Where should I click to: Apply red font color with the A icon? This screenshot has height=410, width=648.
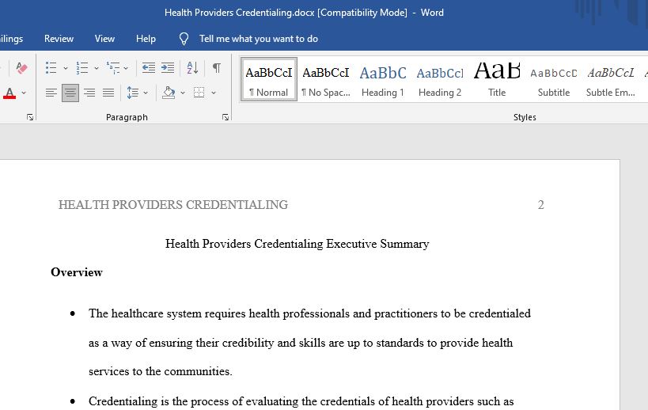(x=9, y=93)
